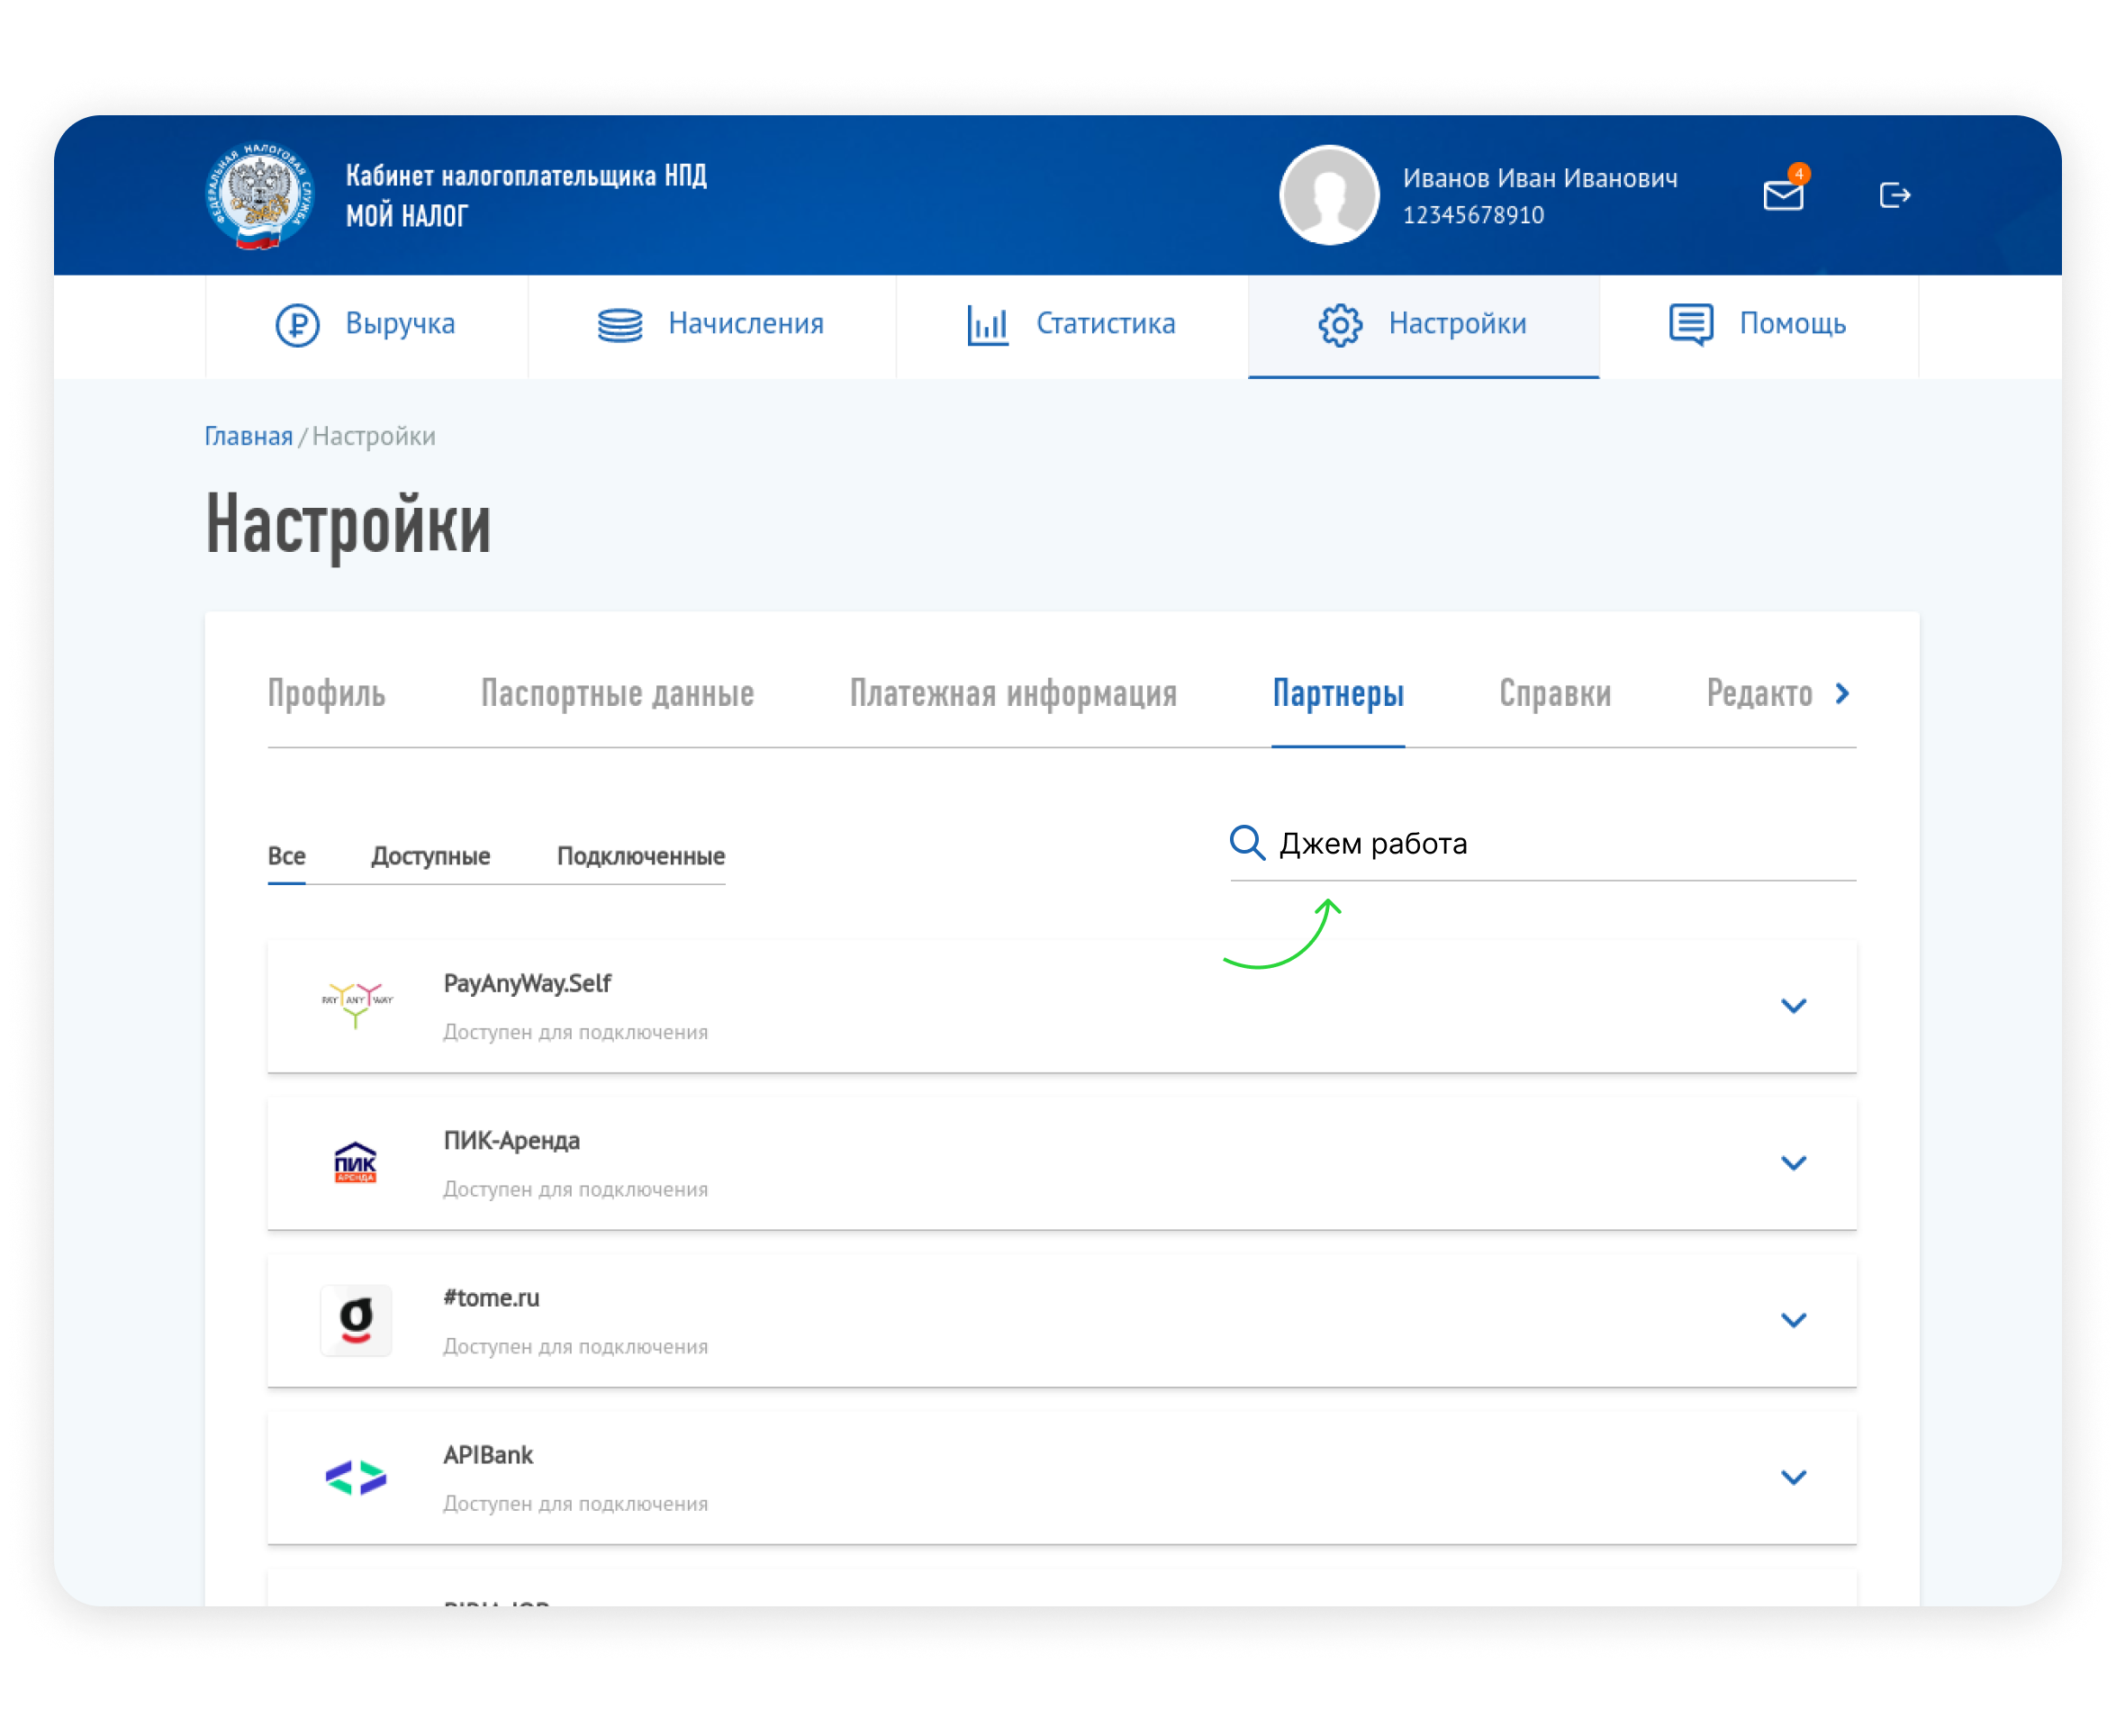
Task: Select the Паспортные данные settings tab
Action: pos(617,694)
